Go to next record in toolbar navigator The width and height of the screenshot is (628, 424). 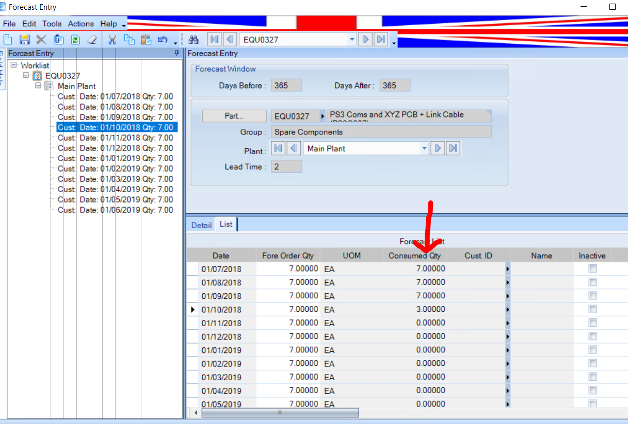[x=366, y=40]
